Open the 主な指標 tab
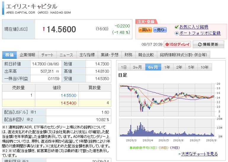The height and width of the screenshot is (162, 228). pyautogui.click(x=87, y=55)
